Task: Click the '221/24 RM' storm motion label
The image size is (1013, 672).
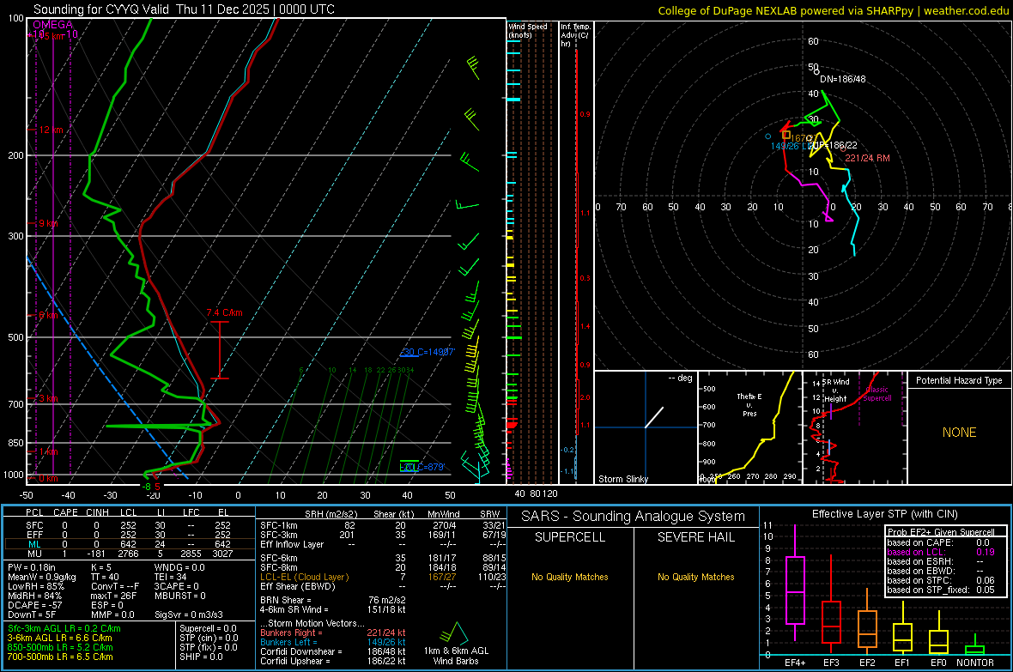Action: click(867, 158)
